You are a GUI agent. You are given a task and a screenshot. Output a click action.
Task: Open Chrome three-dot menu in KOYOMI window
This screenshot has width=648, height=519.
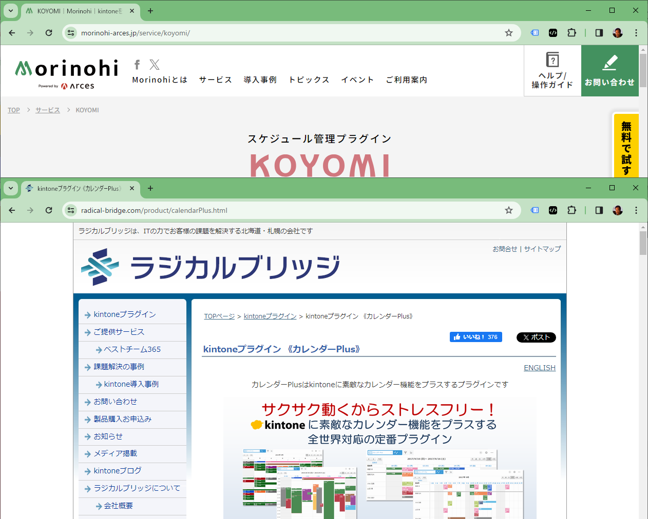[636, 33]
